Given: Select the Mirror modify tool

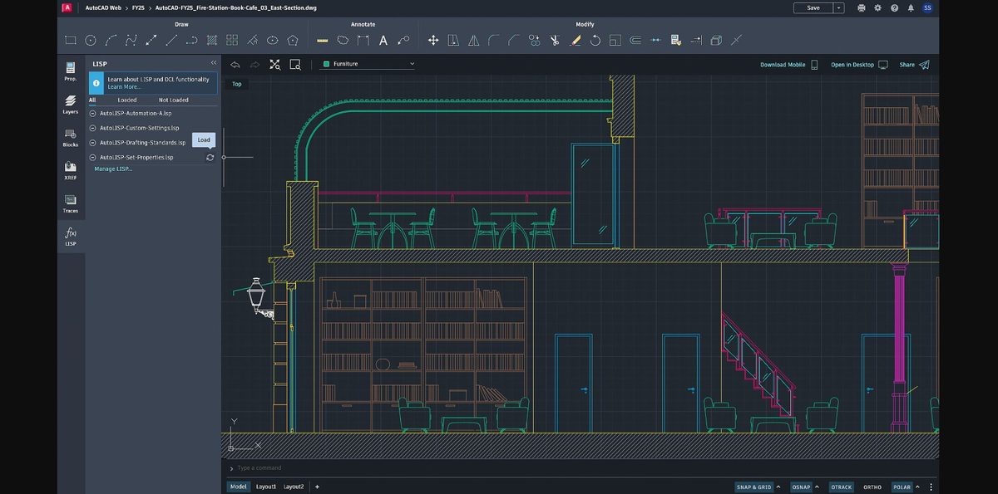Looking at the screenshot, I should tap(473, 40).
